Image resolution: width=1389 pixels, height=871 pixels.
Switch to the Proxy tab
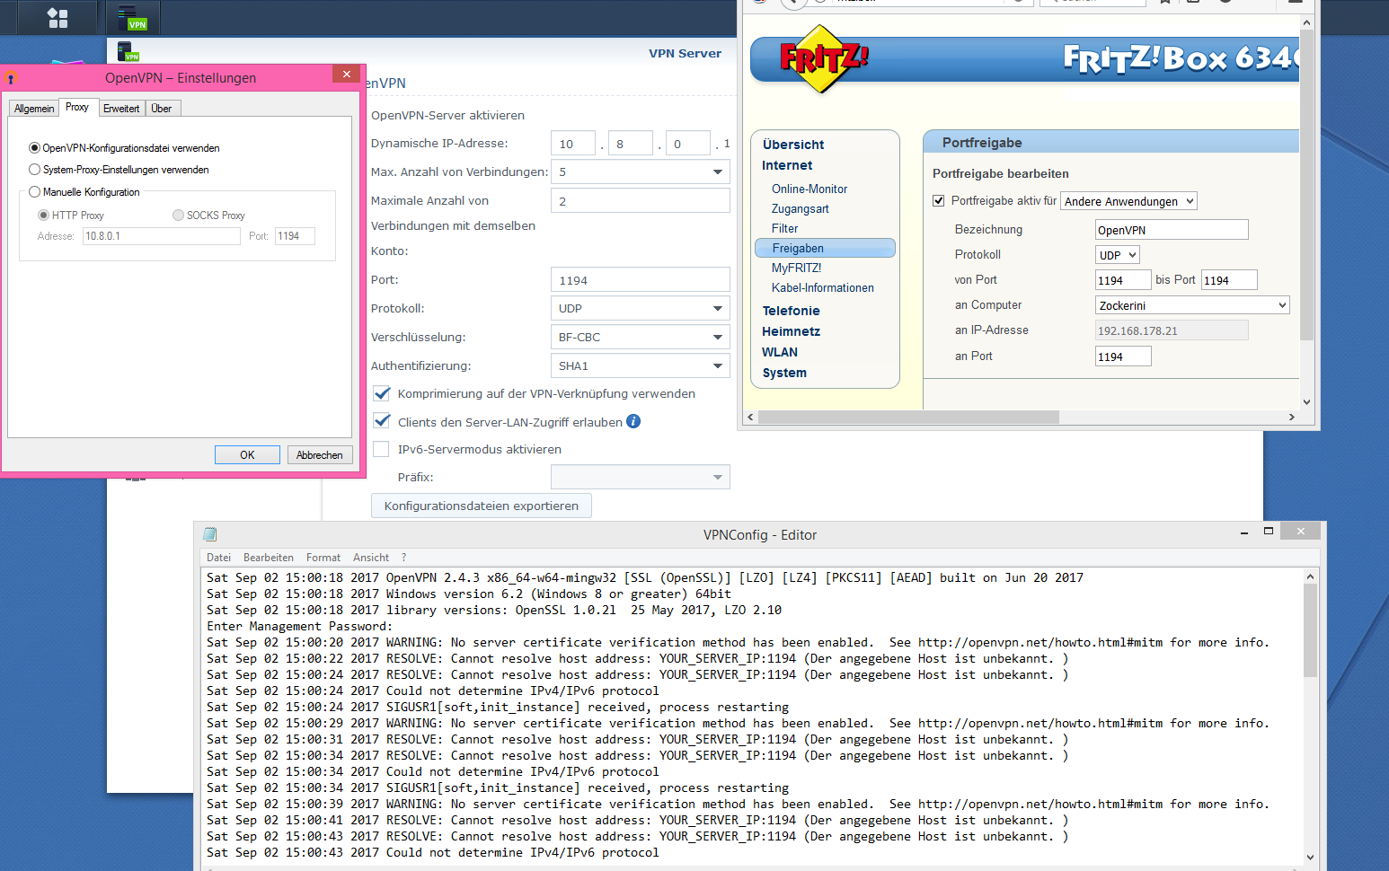pos(77,107)
